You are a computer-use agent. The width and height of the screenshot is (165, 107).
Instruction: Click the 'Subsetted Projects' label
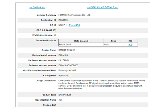tap(46, 40)
